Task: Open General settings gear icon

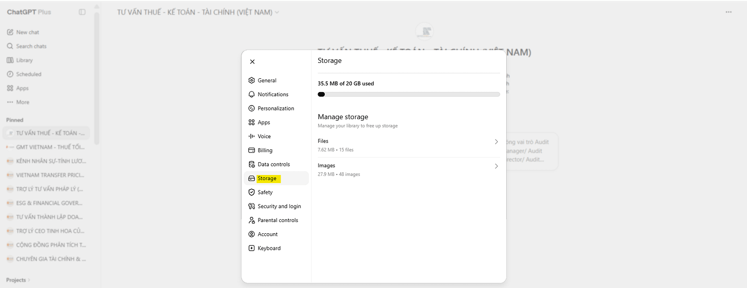Action: tap(251, 80)
